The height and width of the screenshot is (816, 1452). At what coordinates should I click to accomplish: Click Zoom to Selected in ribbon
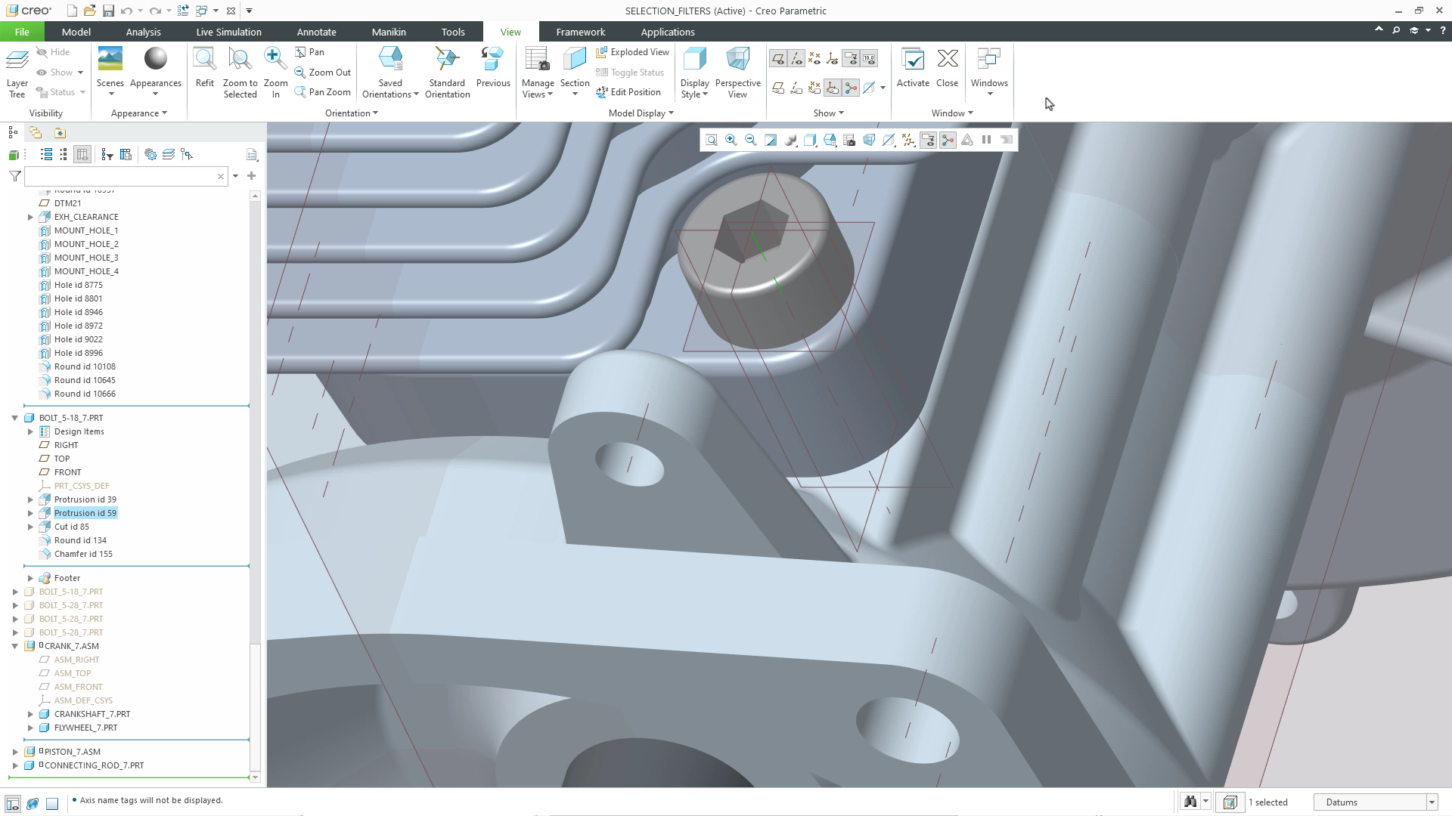click(x=240, y=73)
